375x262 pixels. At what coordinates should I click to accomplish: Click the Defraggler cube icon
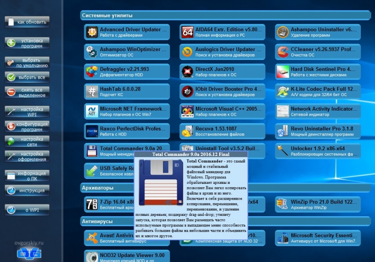[92, 72]
